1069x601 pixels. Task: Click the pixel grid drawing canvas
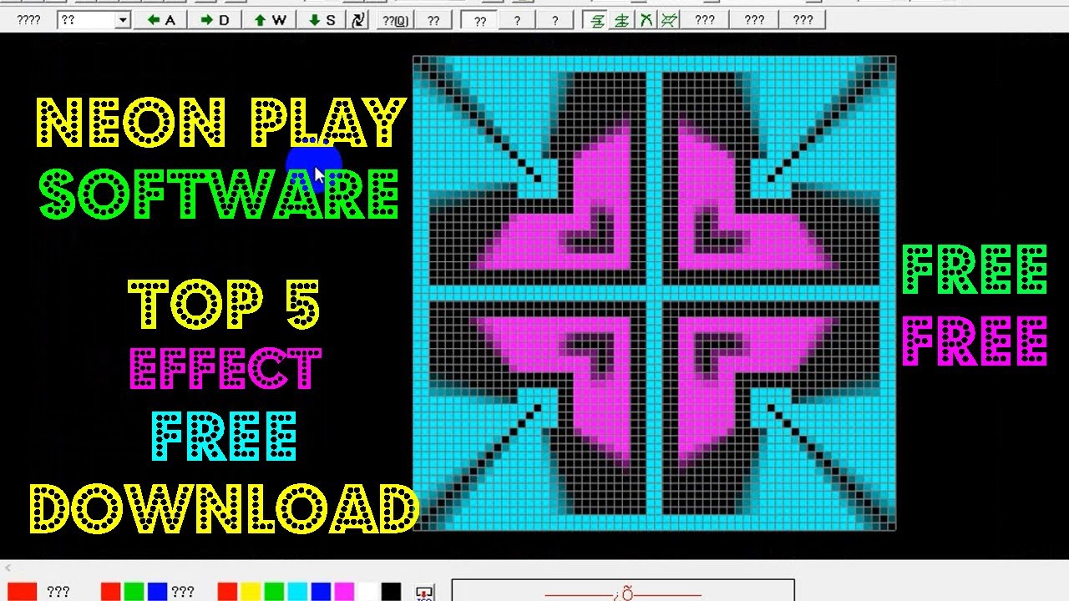pyautogui.click(x=654, y=293)
